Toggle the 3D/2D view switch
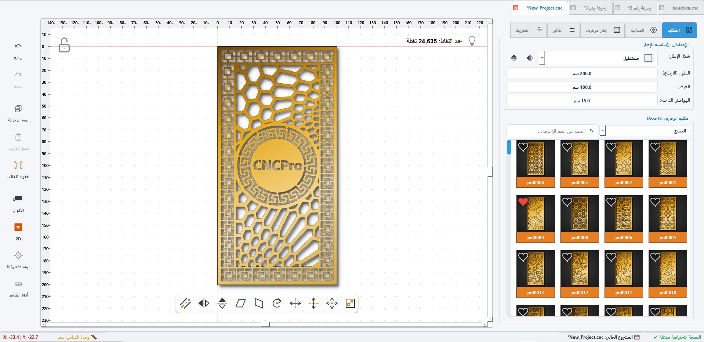Viewport: 704px width, 342px height. [x=18, y=227]
